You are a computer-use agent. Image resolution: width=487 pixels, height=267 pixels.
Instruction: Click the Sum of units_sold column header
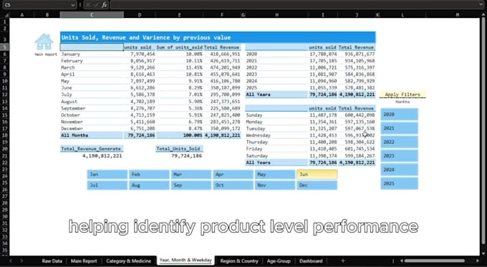(x=179, y=47)
